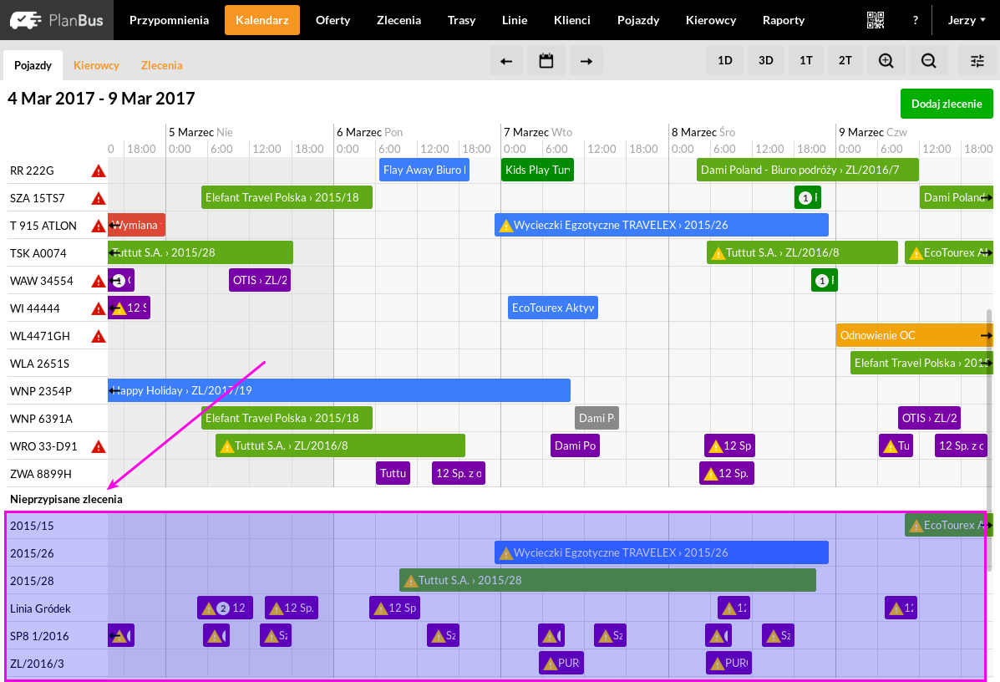The image size is (1000, 682).
Task: Select the Linia Gródek unassigned row label
Action: pyautogui.click(x=40, y=608)
